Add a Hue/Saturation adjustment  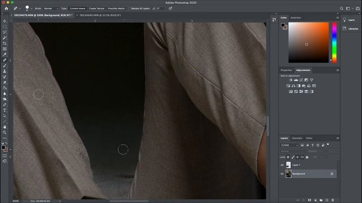288,86
